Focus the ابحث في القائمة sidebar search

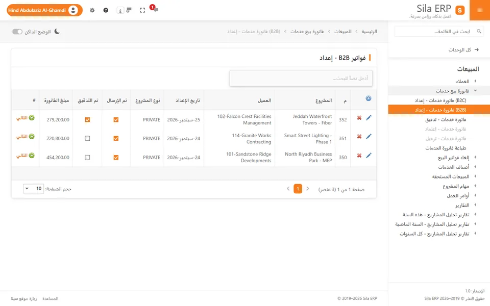439,31
